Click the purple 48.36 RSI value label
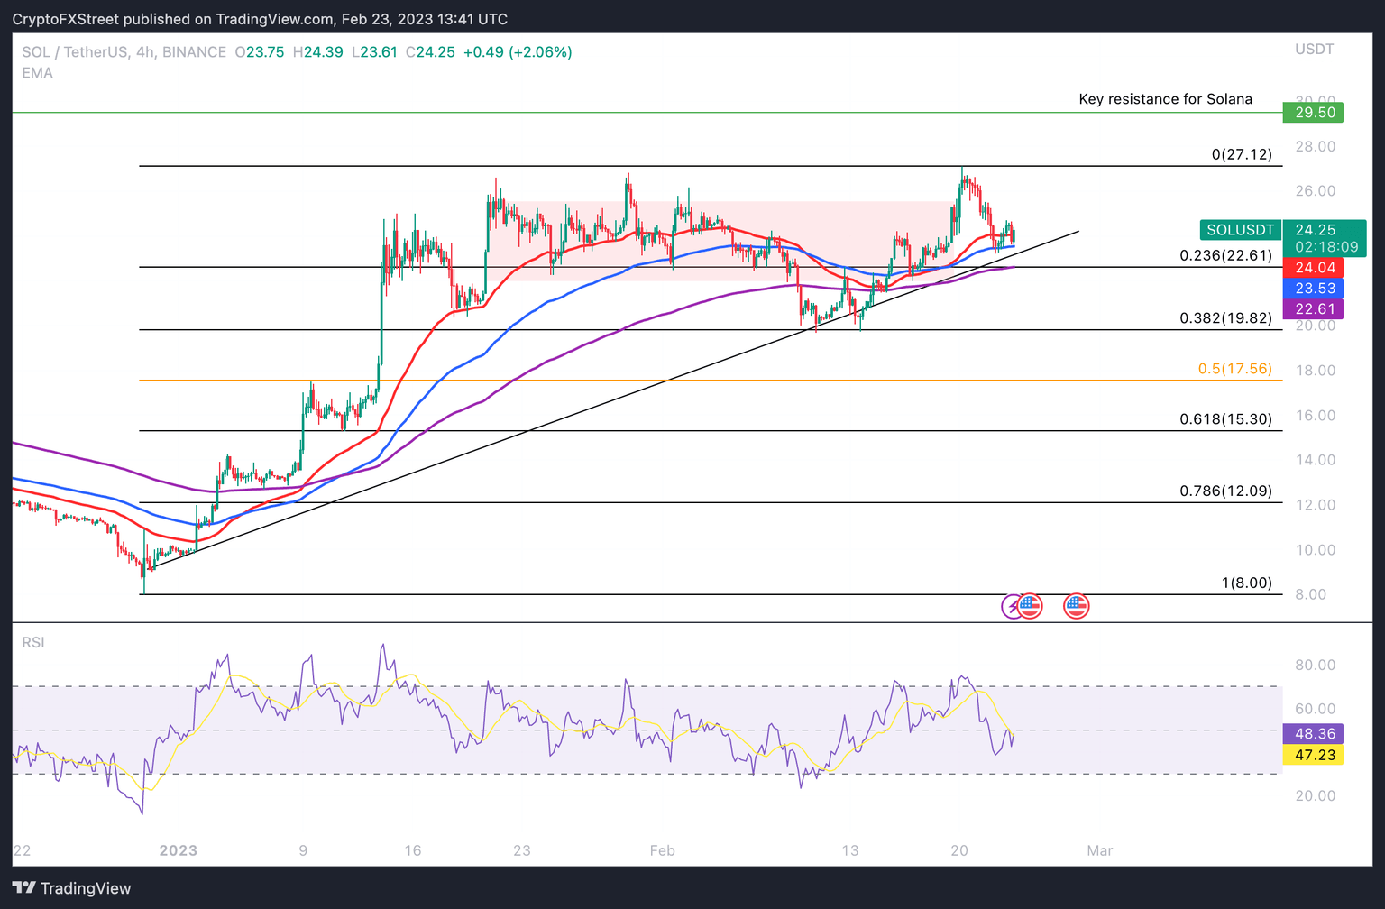Image resolution: width=1385 pixels, height=909 pixels. point(1314,733)
